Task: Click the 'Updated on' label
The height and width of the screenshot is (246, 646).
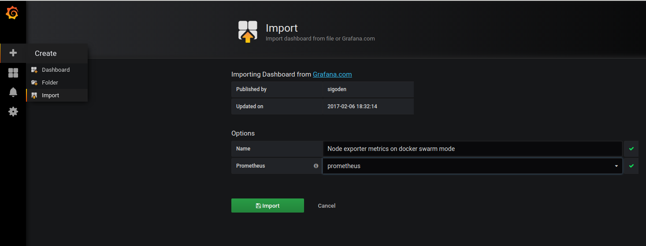Action: click(250, 106)
